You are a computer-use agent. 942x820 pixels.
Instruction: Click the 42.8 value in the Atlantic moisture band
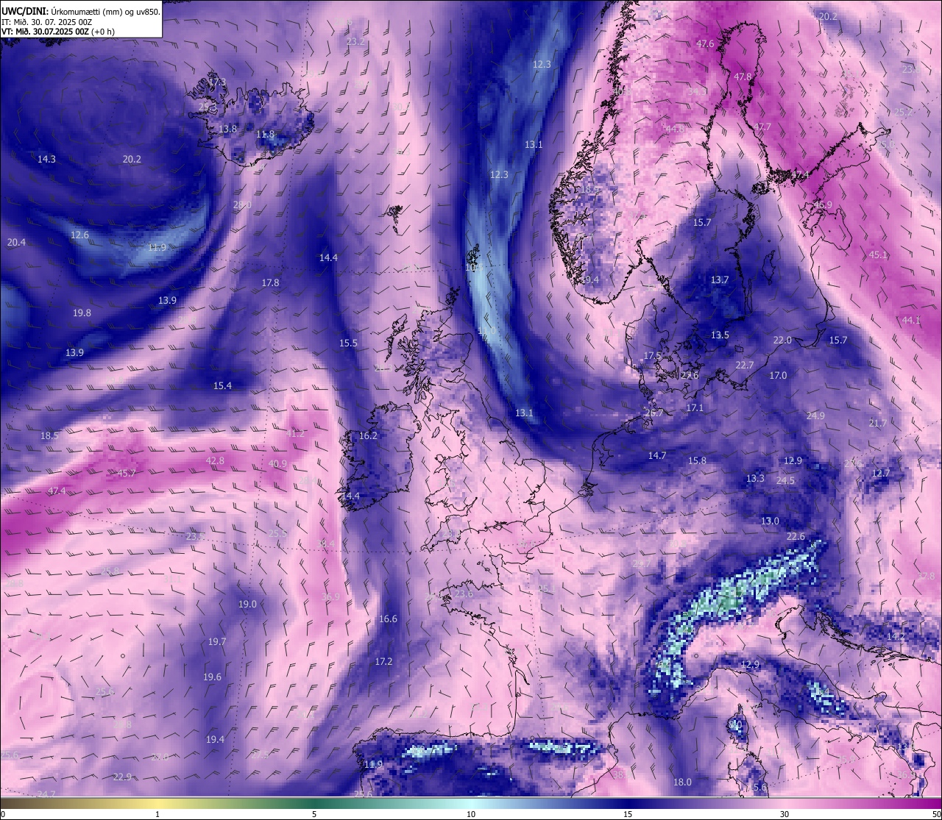pos(215,461)
